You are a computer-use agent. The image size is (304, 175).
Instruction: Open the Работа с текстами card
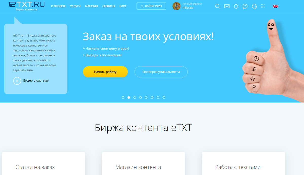[243, 163]
